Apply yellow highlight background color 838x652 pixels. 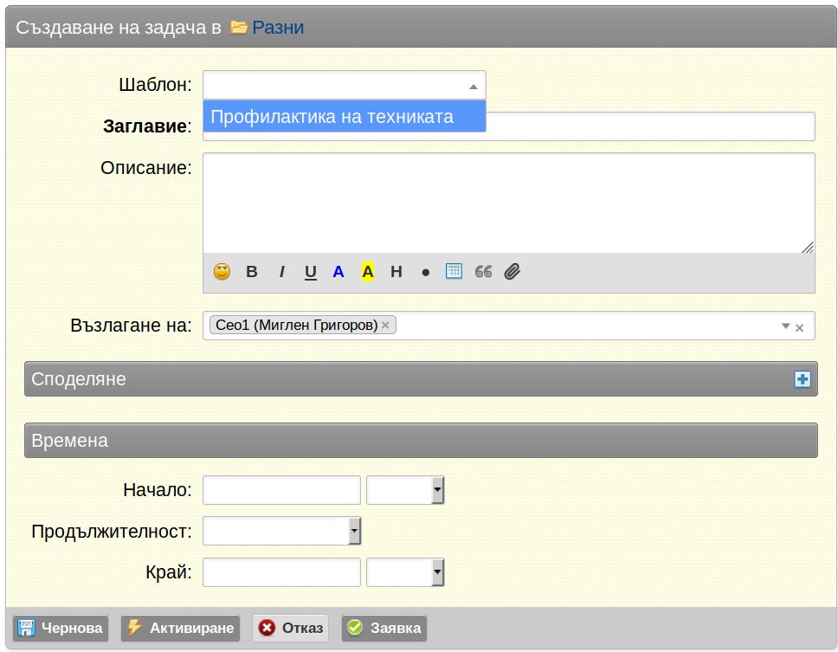tap(368, 272)
